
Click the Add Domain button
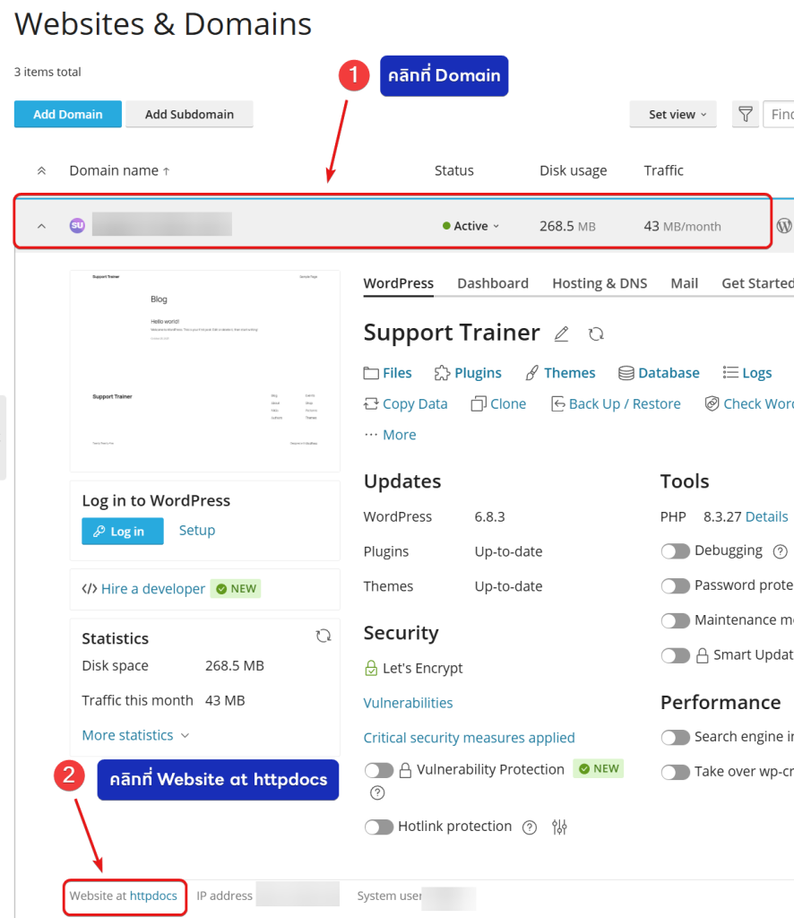[x=67, y=115]
